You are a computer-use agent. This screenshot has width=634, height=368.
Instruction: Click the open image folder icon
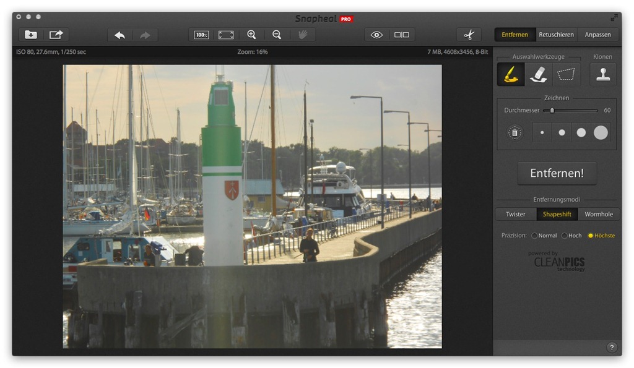(x=30, y=35)
